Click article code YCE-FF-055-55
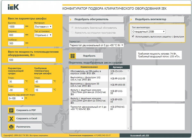This screenshot has height=138, width=192. click(x=118, y=85)
